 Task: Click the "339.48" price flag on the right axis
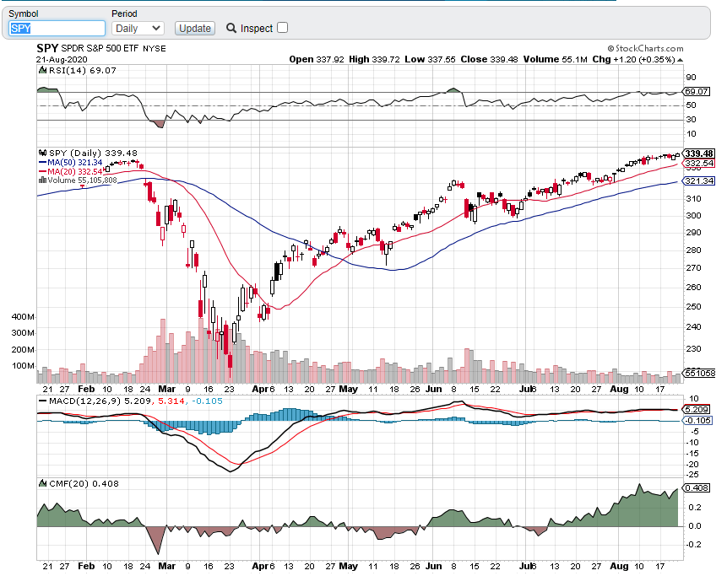[700, 153]
